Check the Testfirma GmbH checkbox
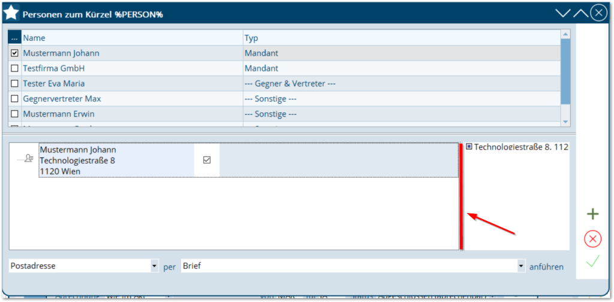Screen dimensions: 614x302 tap(15, 68)
